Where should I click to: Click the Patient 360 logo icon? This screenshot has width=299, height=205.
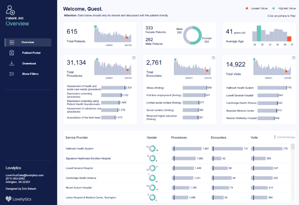pos(11,10)
